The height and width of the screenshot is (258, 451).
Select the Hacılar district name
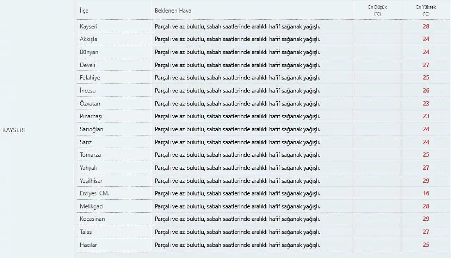(88, 245)
